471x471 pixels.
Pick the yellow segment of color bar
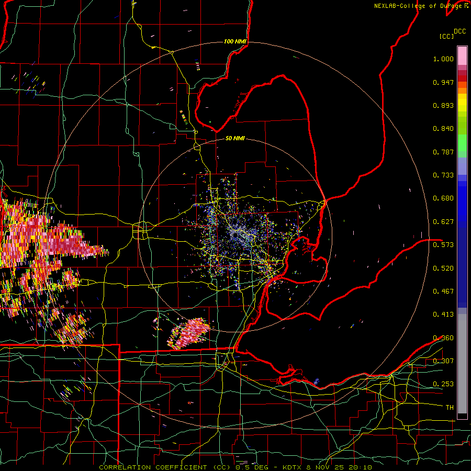coord(462,103)
